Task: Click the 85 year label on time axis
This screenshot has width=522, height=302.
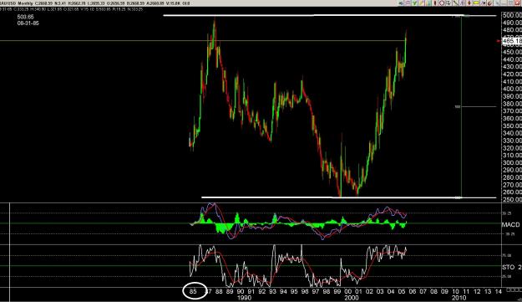Action: (x=194, y=291)
